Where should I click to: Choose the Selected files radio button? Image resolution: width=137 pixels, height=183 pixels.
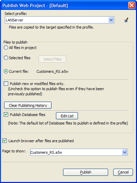(6, 58)
